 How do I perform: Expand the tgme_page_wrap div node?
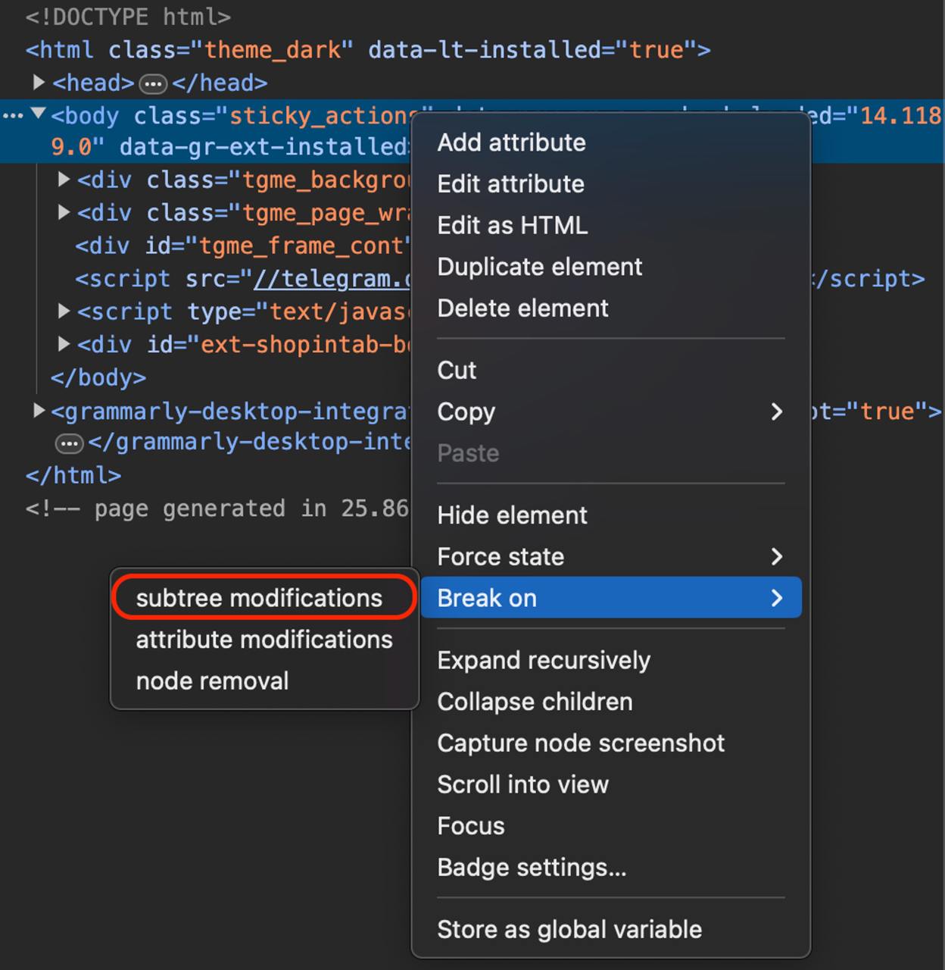pos(64,213)
